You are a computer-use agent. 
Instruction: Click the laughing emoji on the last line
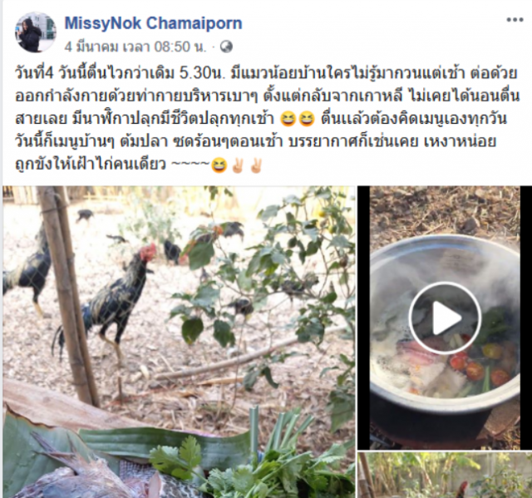[x=219, y=165]
